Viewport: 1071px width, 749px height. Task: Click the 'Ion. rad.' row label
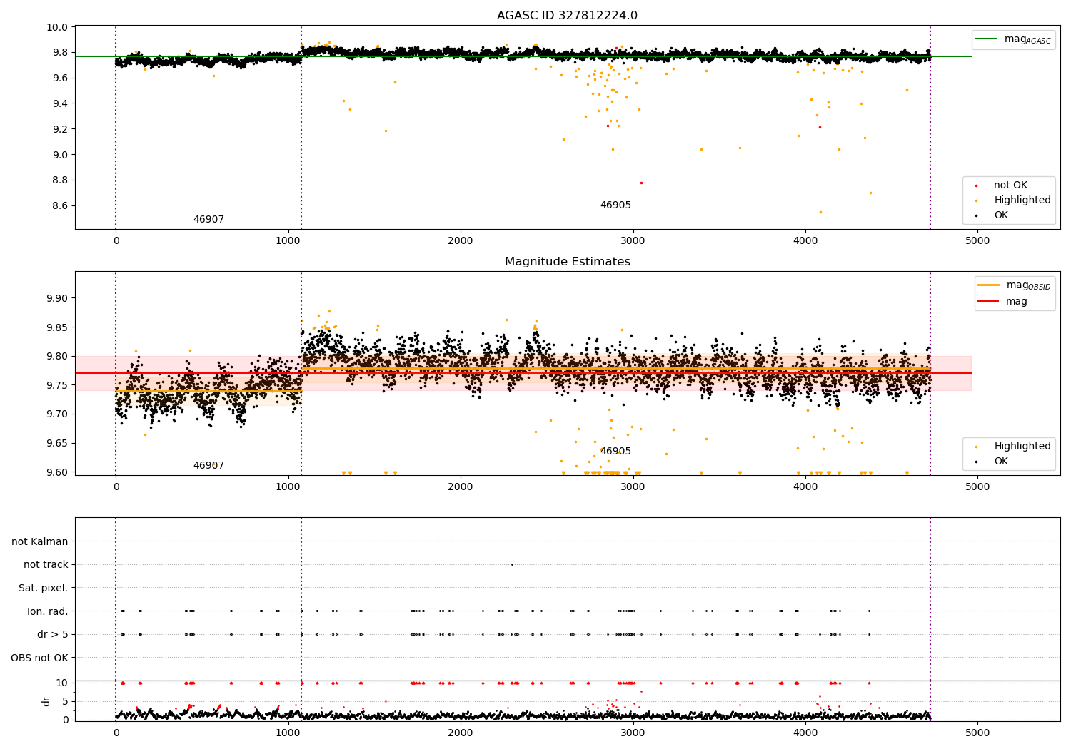(x=48, y=611)
